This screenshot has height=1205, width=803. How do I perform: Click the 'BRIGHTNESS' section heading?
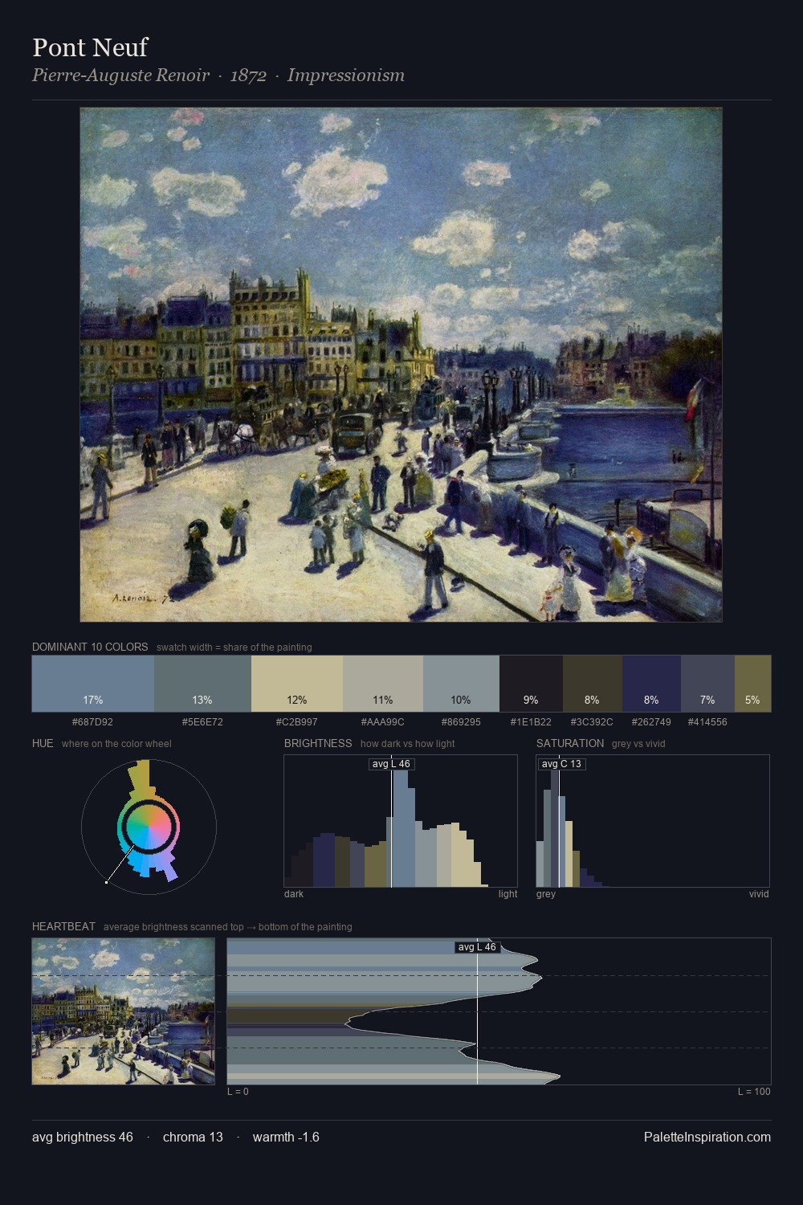318,743
